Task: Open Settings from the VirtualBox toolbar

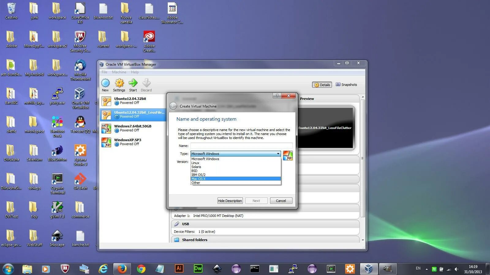Action: tap(119, 85)
